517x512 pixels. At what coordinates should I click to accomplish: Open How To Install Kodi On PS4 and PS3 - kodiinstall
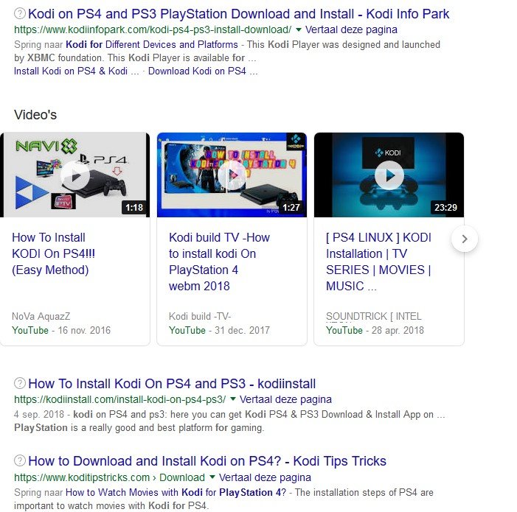(172, 384)
